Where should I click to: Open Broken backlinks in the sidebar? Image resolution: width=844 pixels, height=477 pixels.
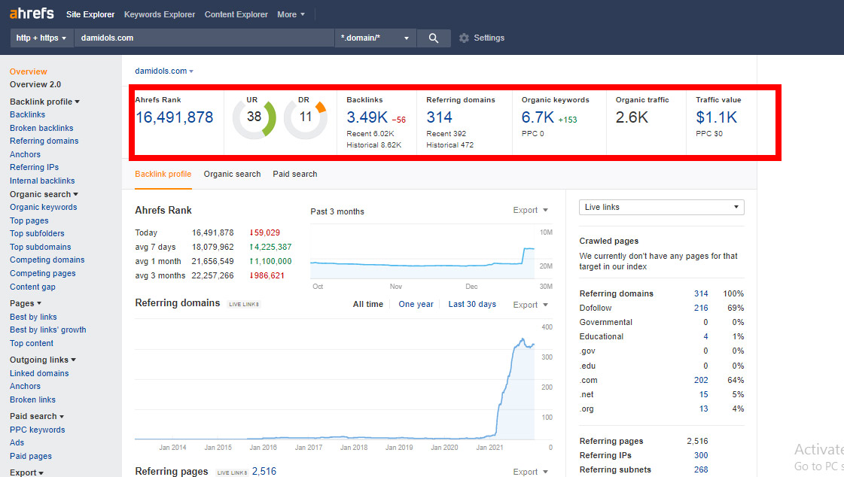(x=41, y=128)
